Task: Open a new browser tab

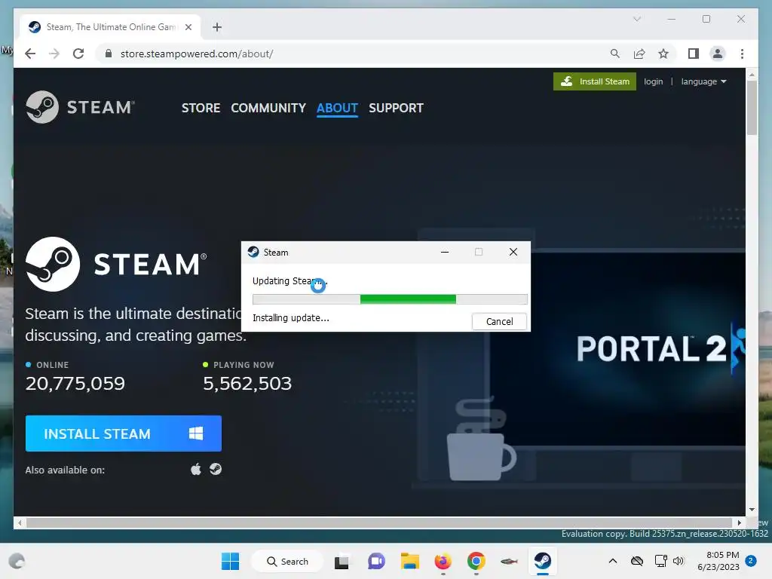Action: point(217,27)
